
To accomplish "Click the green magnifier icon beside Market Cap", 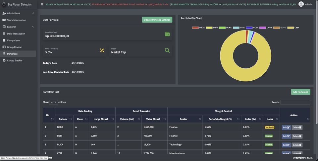I will pyautogui.click(x=167, y=50).
